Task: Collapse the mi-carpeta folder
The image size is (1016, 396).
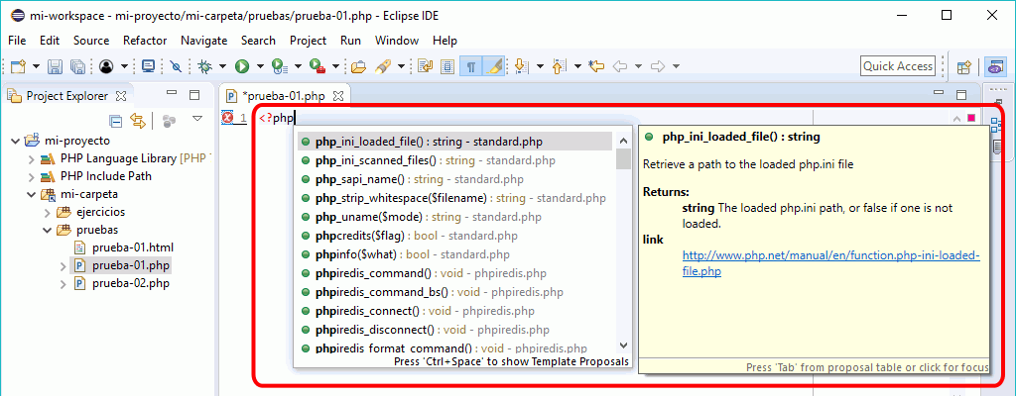Action: (x=31, y=194)
